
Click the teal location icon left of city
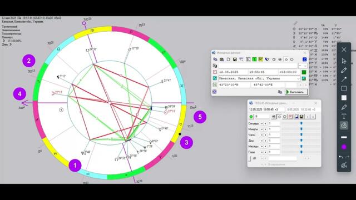point(215,78)
